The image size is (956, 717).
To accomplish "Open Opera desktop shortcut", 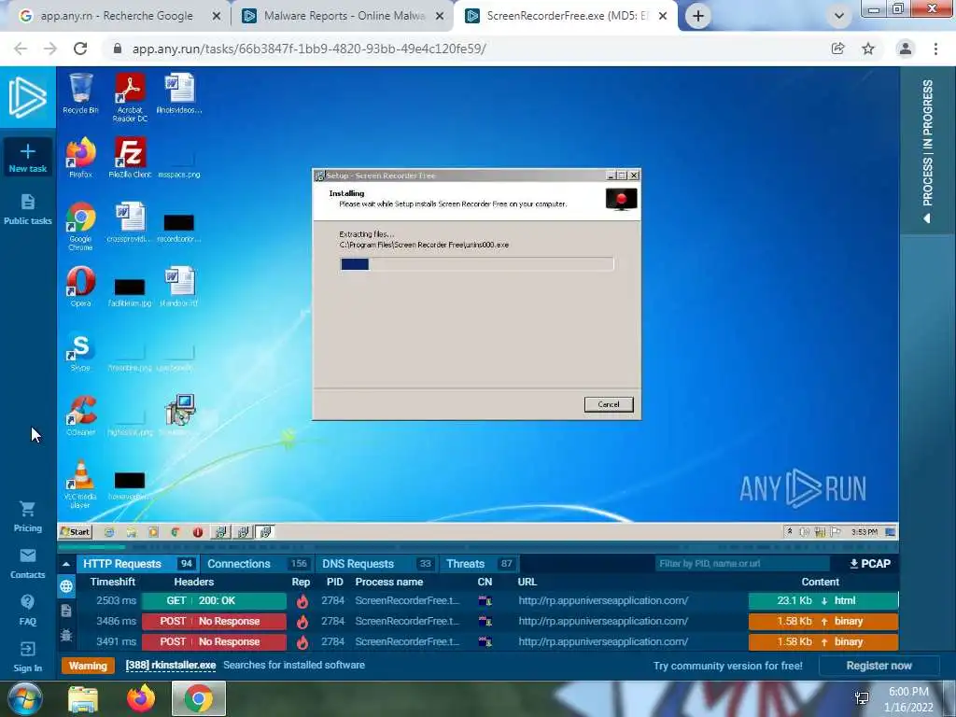I will point(80,287).
